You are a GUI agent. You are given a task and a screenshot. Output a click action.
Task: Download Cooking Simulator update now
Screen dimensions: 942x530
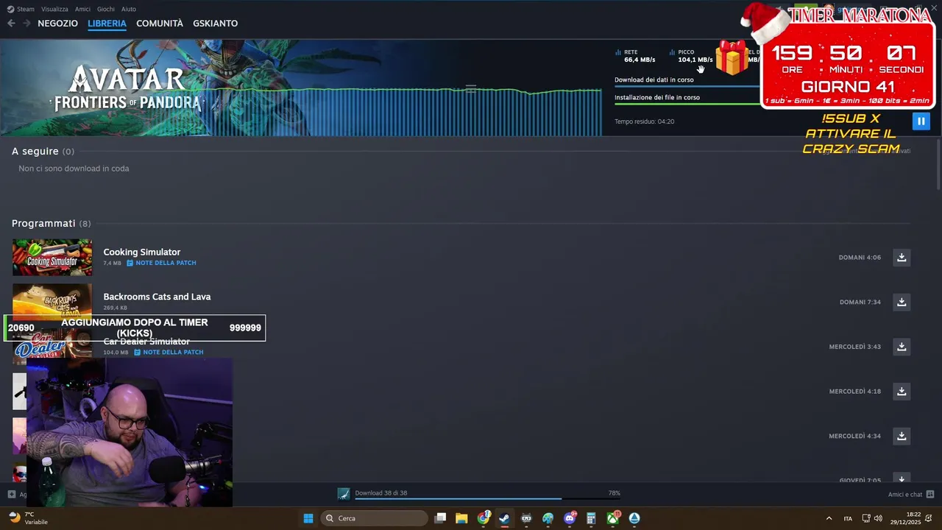point(902,258)
